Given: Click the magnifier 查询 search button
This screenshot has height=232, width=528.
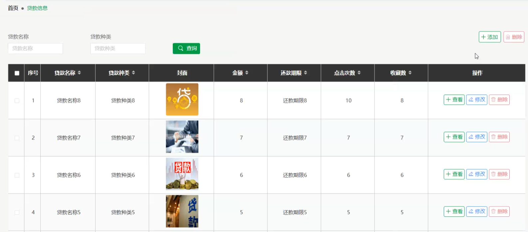Looking at the screenshot, I should 186,49.
